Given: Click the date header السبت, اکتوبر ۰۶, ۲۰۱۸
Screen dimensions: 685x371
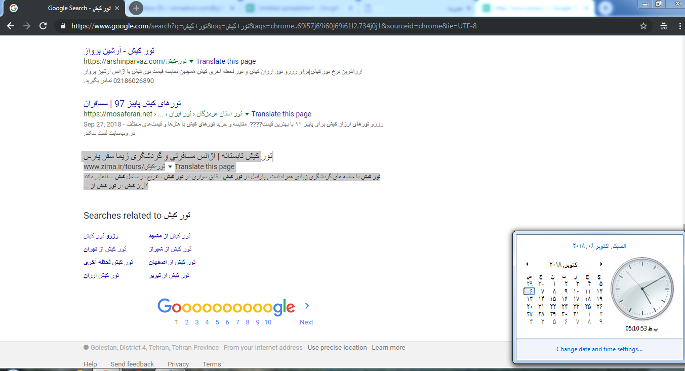Looking at the screenshot, I should tap(599, 246).
